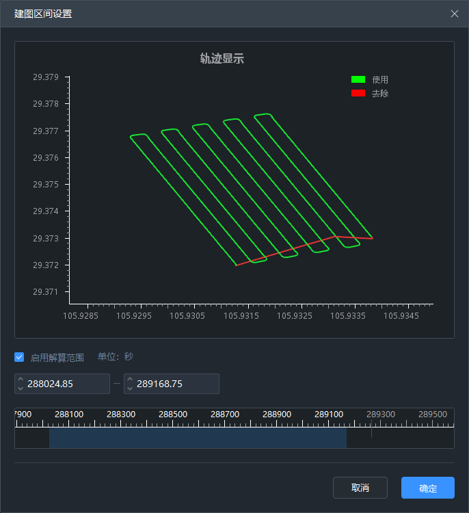The height and width of the screenshot is (513, 469).
Task: Click the green 使用 legend swatch
Action: click(358, 80)
